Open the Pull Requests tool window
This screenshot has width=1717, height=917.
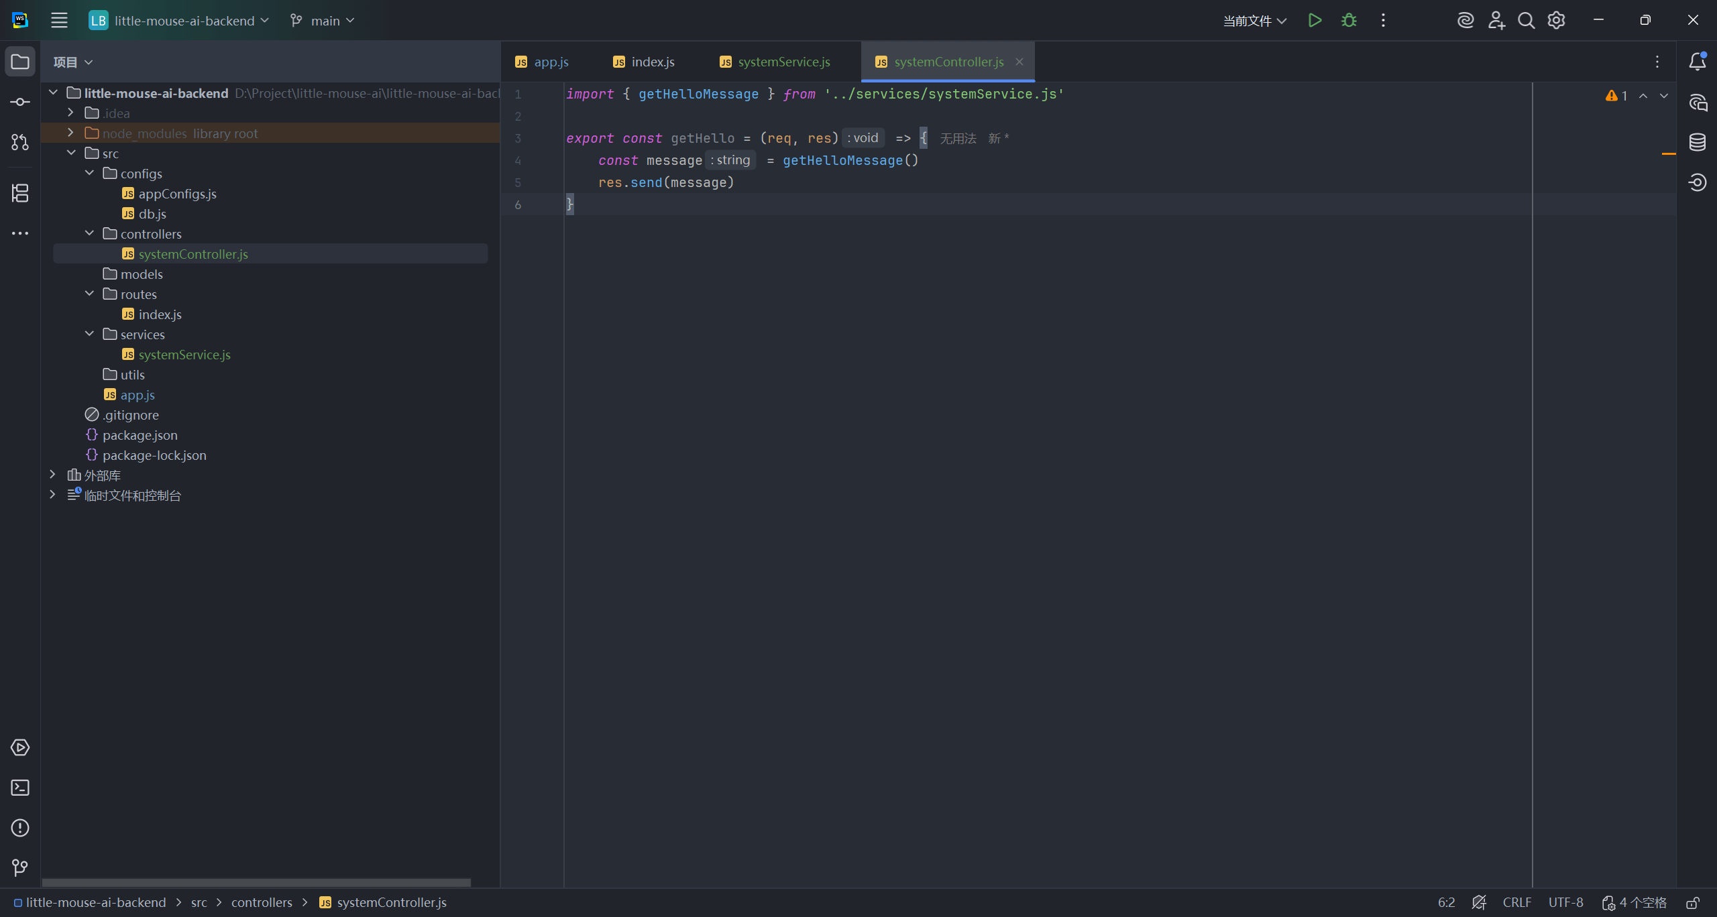coord(20,142)
